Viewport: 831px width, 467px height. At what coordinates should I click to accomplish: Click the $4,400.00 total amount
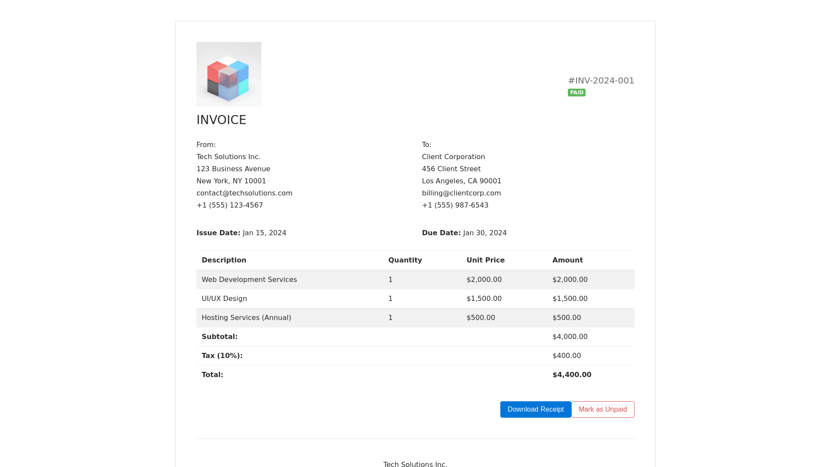pos(571,375)
